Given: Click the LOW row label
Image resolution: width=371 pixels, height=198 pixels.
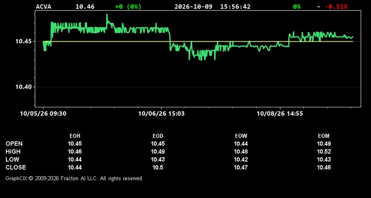Looking at the screenshot, I should coord(12,159).
